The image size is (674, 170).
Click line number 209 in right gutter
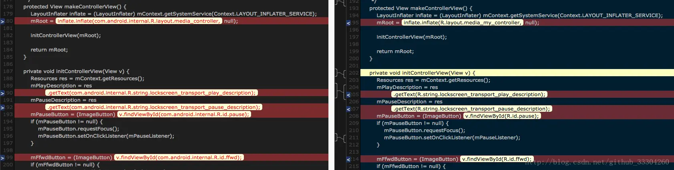(x=354, y=123)
